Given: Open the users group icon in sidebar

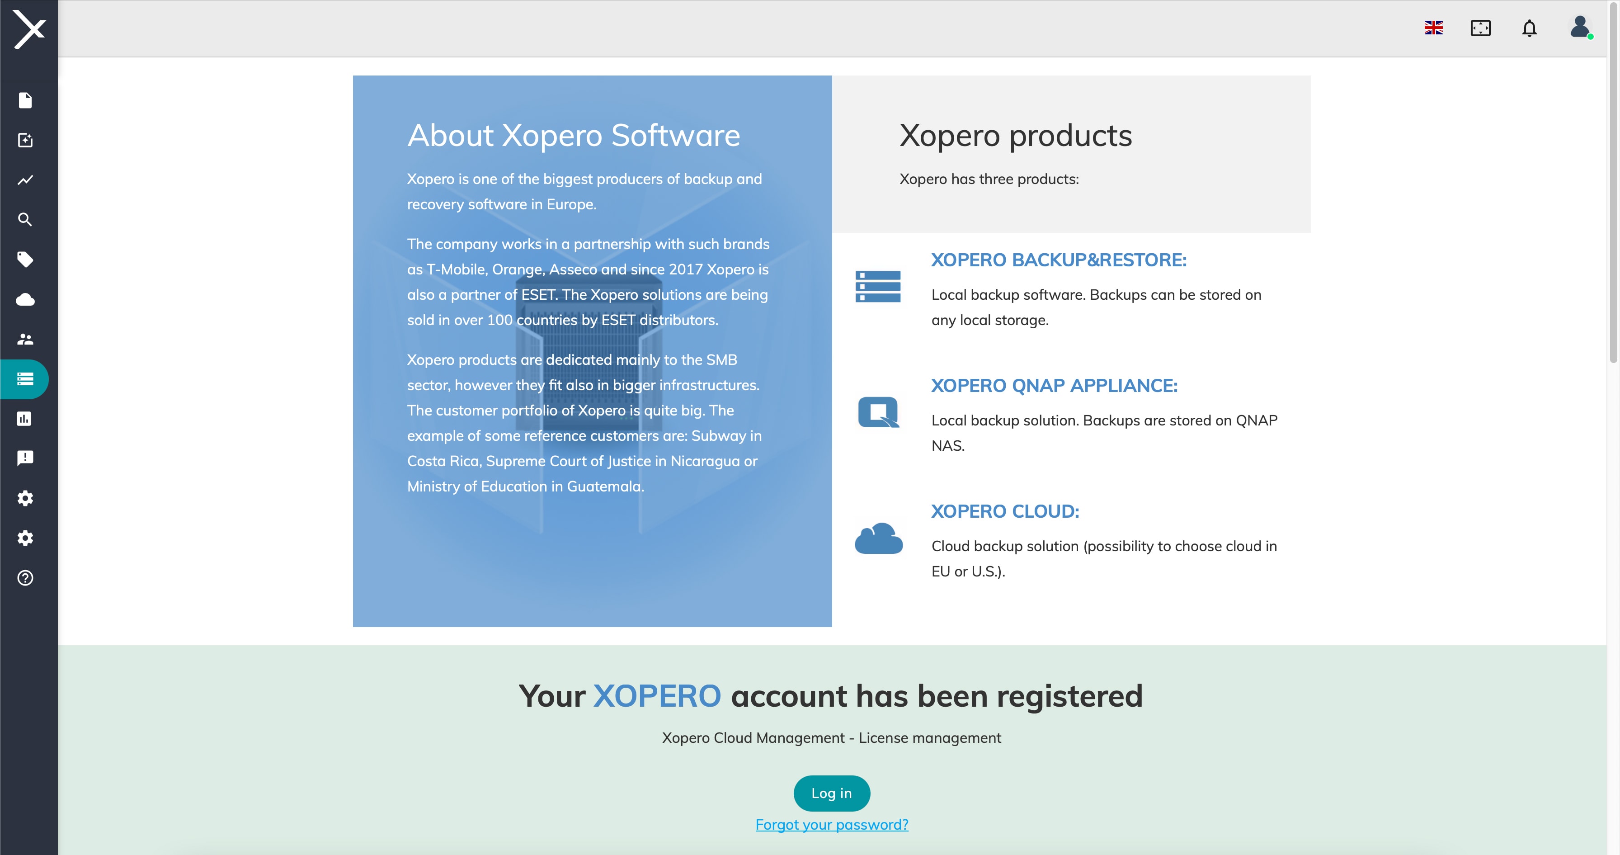Looking at the screenshot, I should coord(25,339).
